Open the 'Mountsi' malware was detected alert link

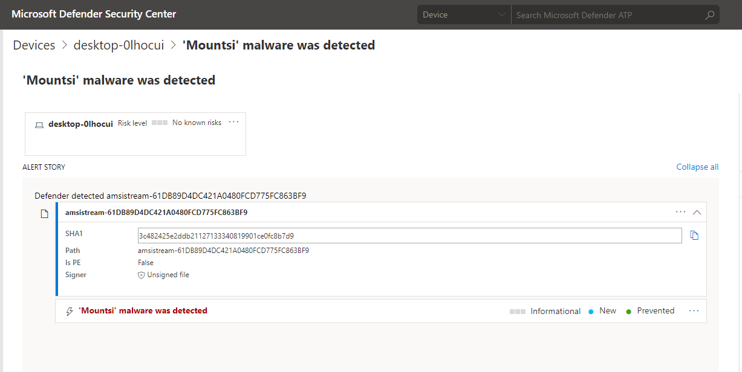143,310
